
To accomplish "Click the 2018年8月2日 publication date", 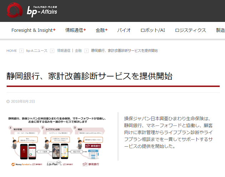I will pos(23,102).
